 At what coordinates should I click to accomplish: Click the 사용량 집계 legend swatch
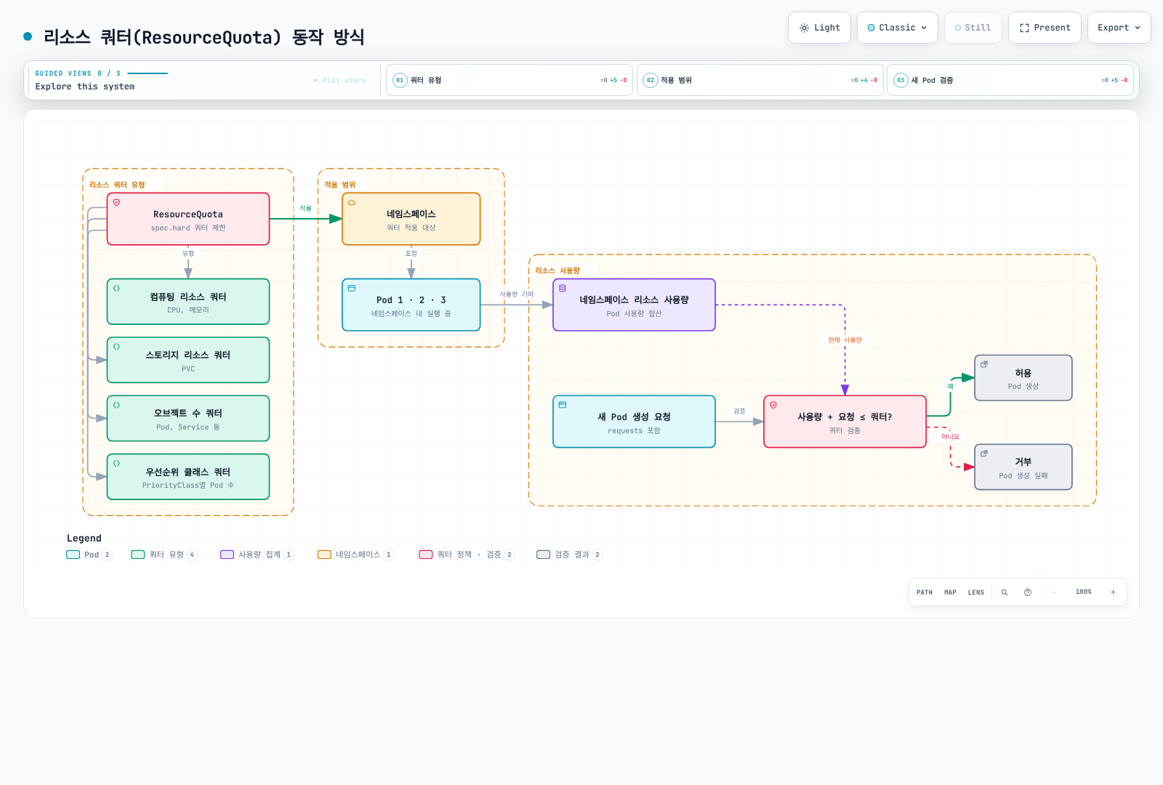pos(227,555)
